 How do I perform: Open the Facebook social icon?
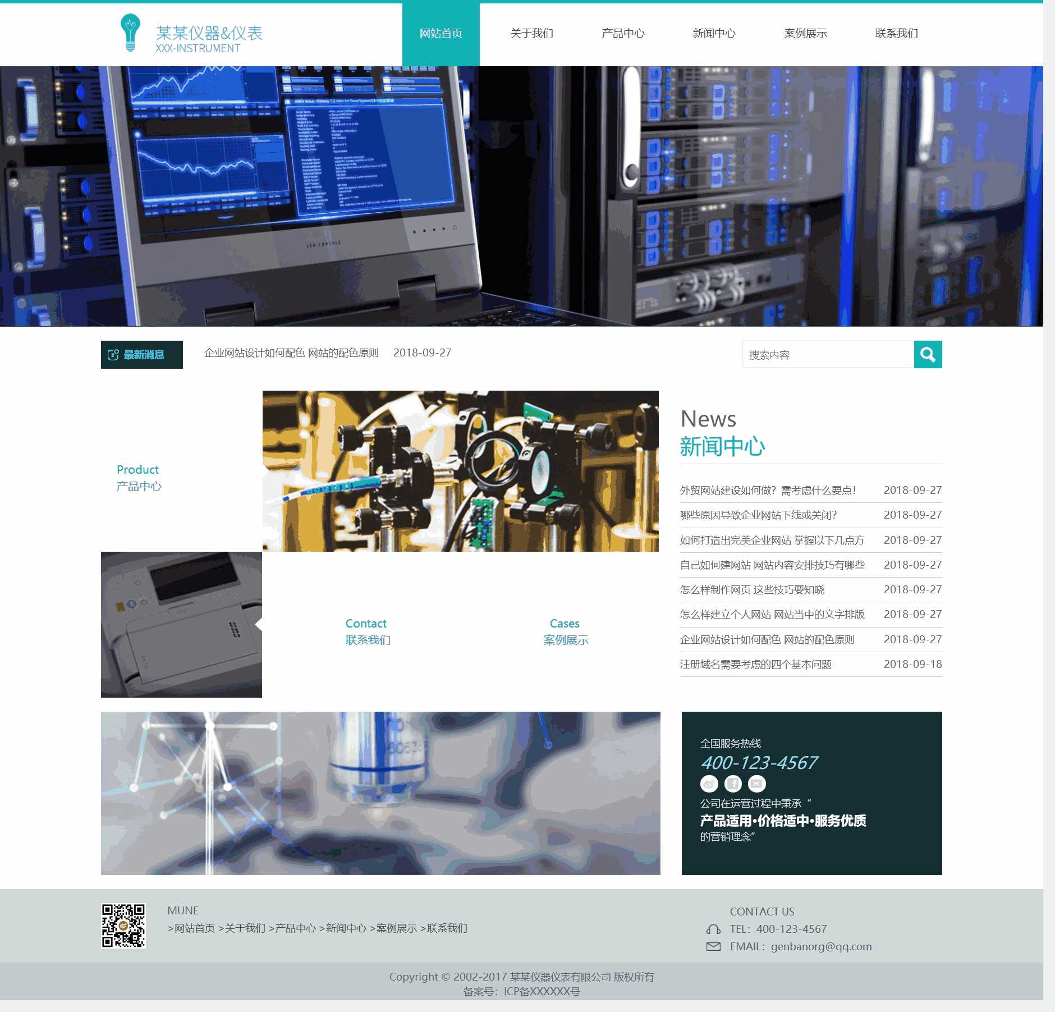pyautogui.click(x=733, y=784)
